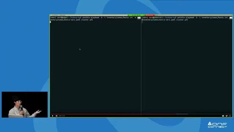
Task: Click the ONF Connect logo
Action: pyautogui.click(x=217, y=125)
